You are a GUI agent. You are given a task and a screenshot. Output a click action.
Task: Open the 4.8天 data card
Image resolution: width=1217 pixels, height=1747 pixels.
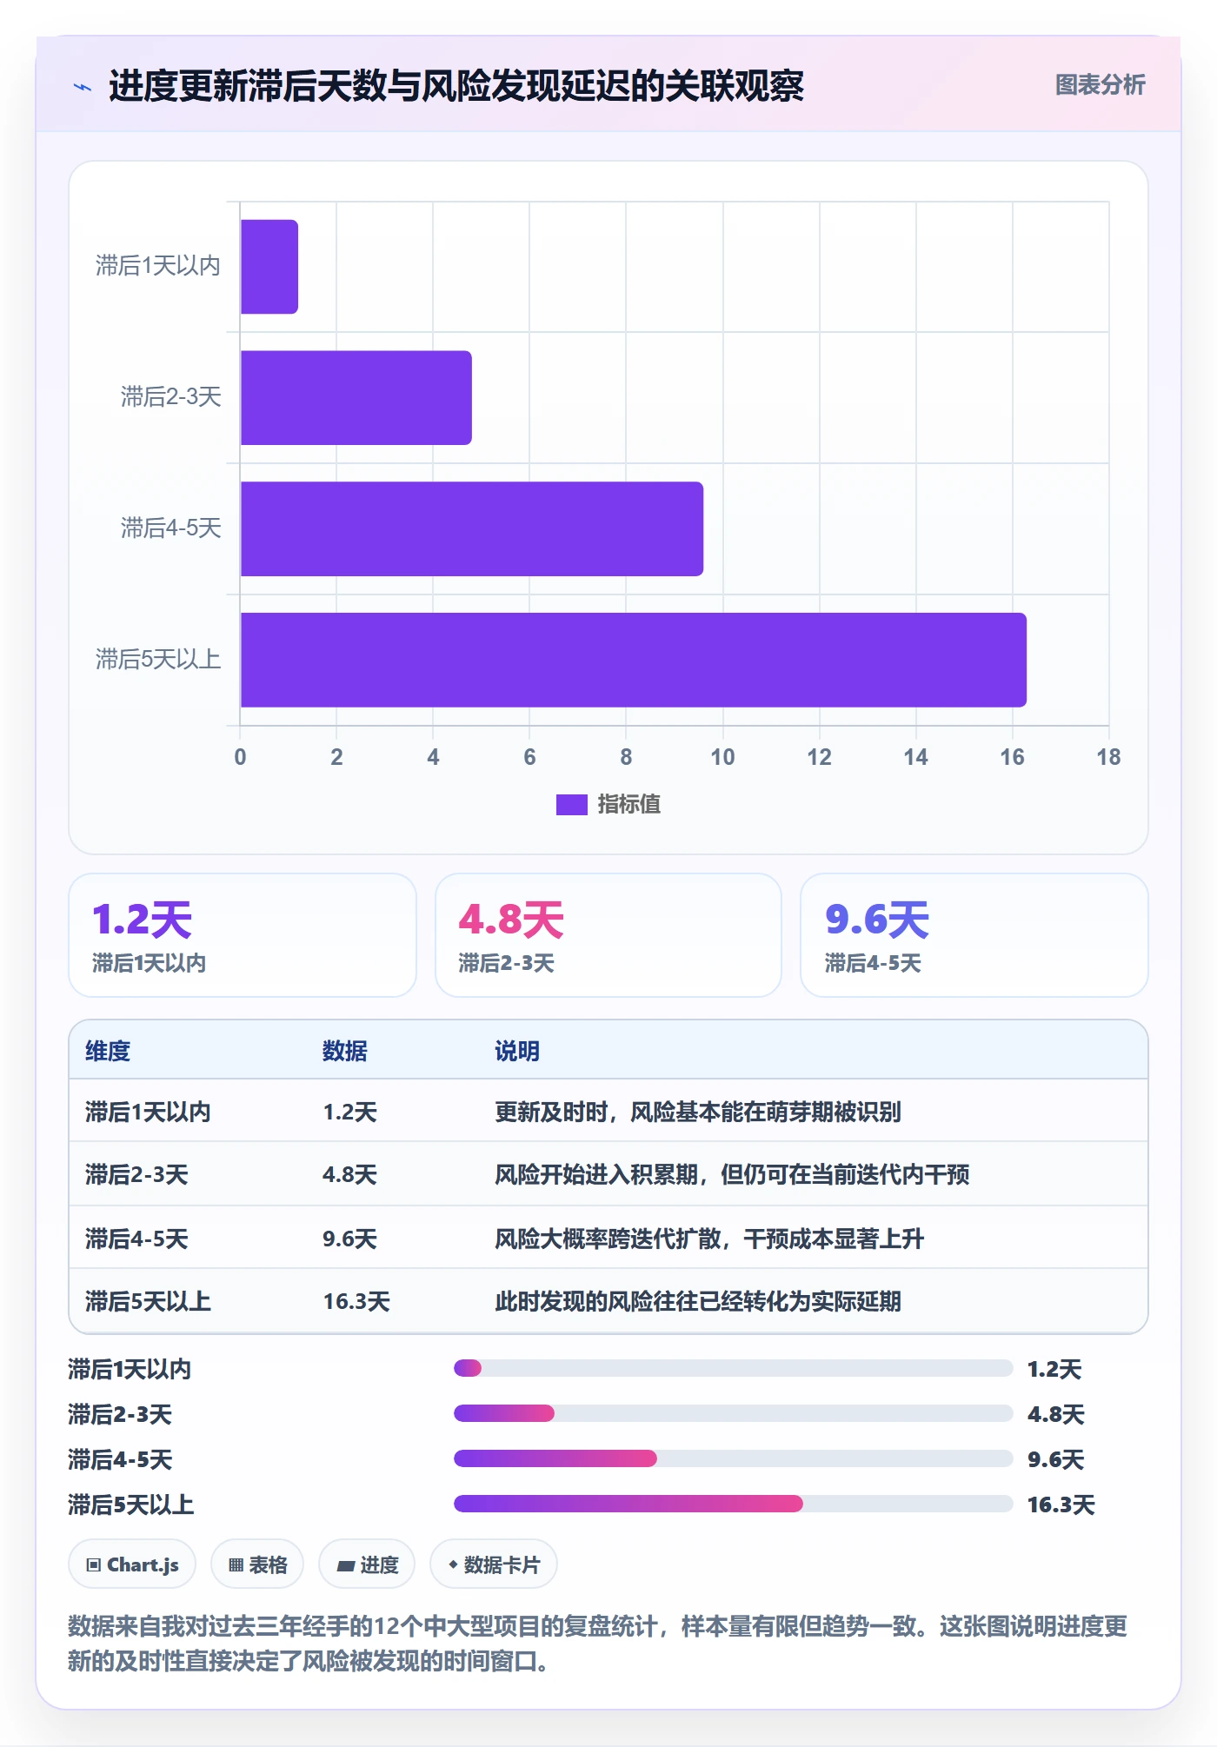coord(608,935)
